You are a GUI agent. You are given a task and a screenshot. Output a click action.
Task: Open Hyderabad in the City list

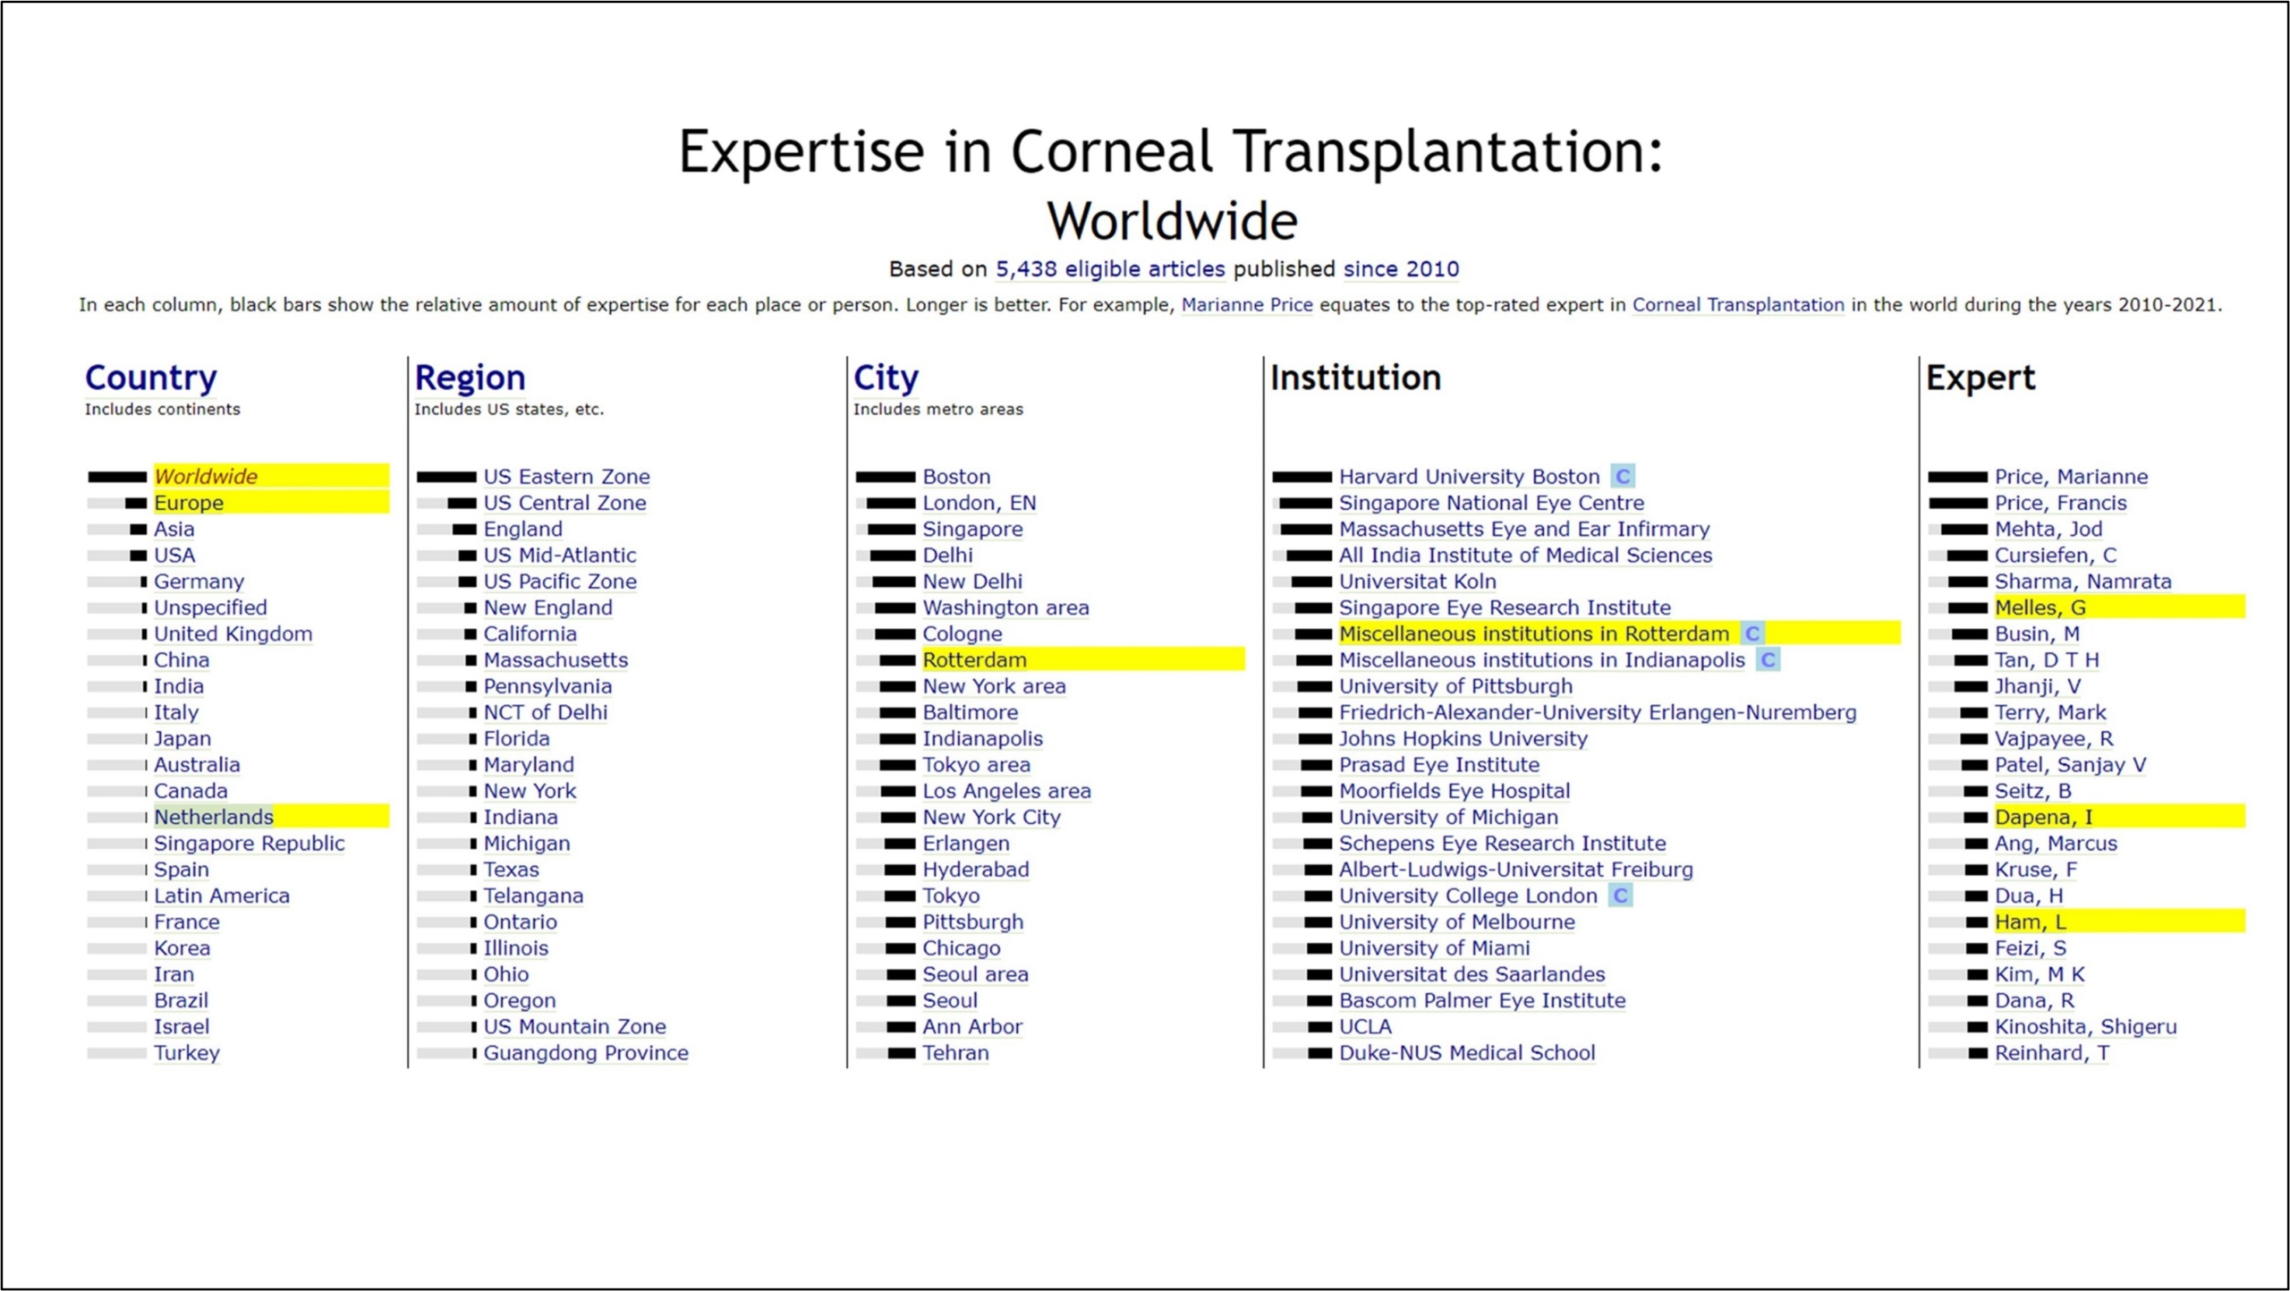pyautogui.click(x=976, y=870)
